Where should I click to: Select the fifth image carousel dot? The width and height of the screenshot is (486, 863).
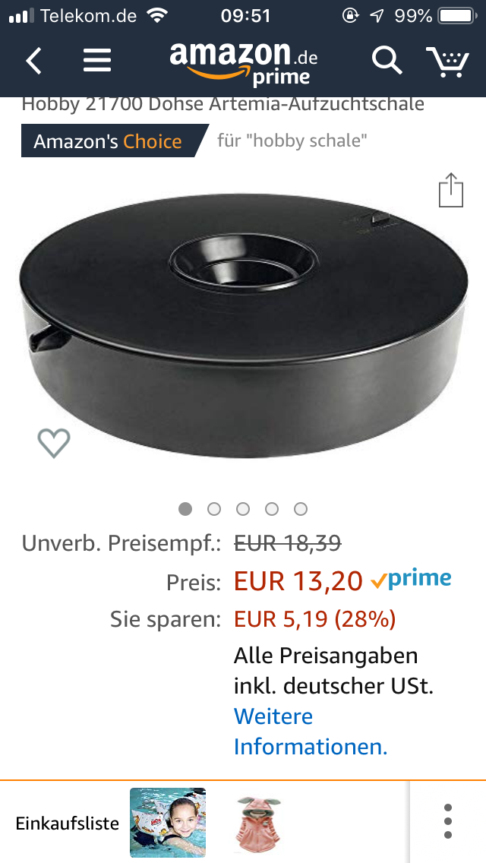pyautogui.click(x=300, y=509)
